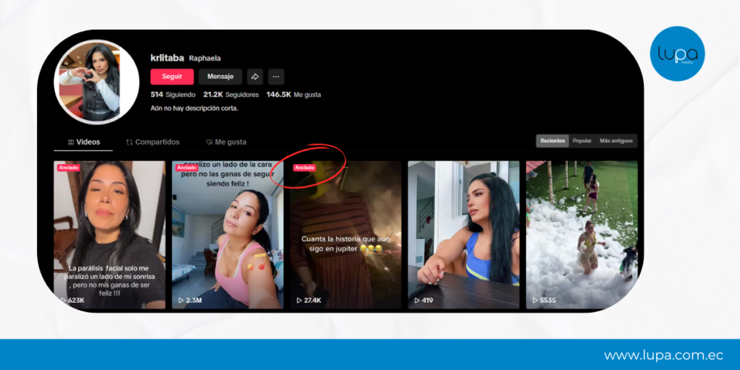Select the Más antiguos sort option
This screenshot has height=370, width=740.
(616, 141)
